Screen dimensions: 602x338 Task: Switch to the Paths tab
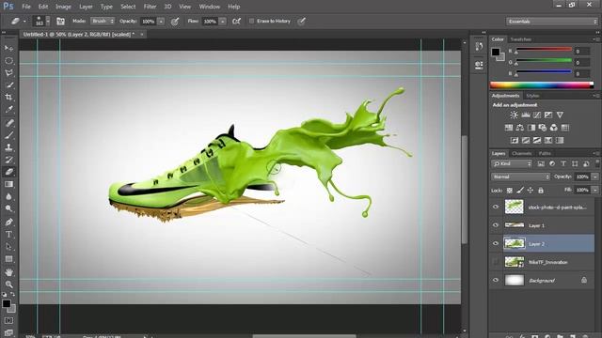click(x=545, y=153)
